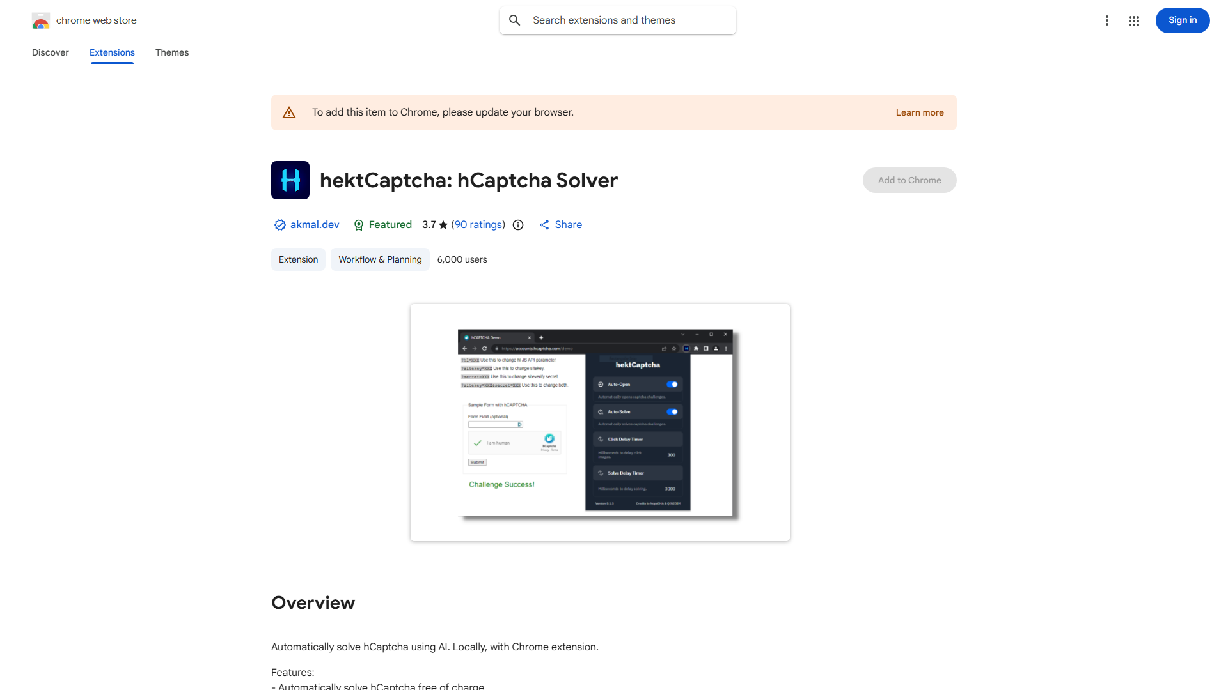The width and height of the screenshot is (1228, 690).
Task: Click the search magnifier icon
Action: tap(515, 20)
